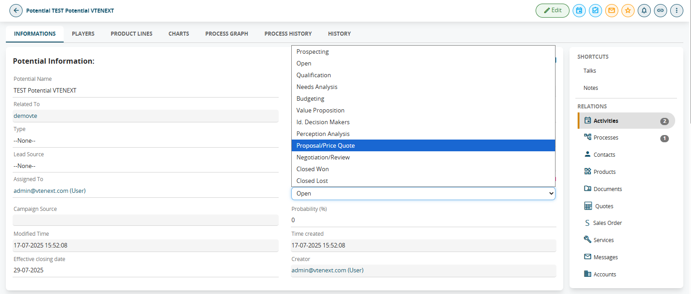This screenshot has width=691, height=294.
Task: Select Value Proposition option
Action: (423, 110)
